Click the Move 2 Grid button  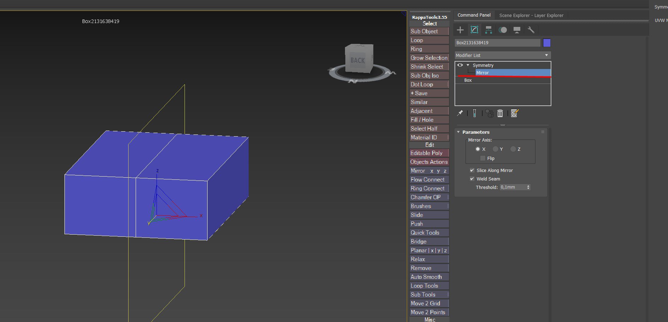429,303
